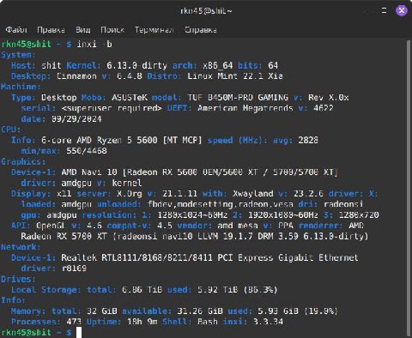Click the resolution '1280x1024~60Hz'
The image size is (412, 338).
192,215
